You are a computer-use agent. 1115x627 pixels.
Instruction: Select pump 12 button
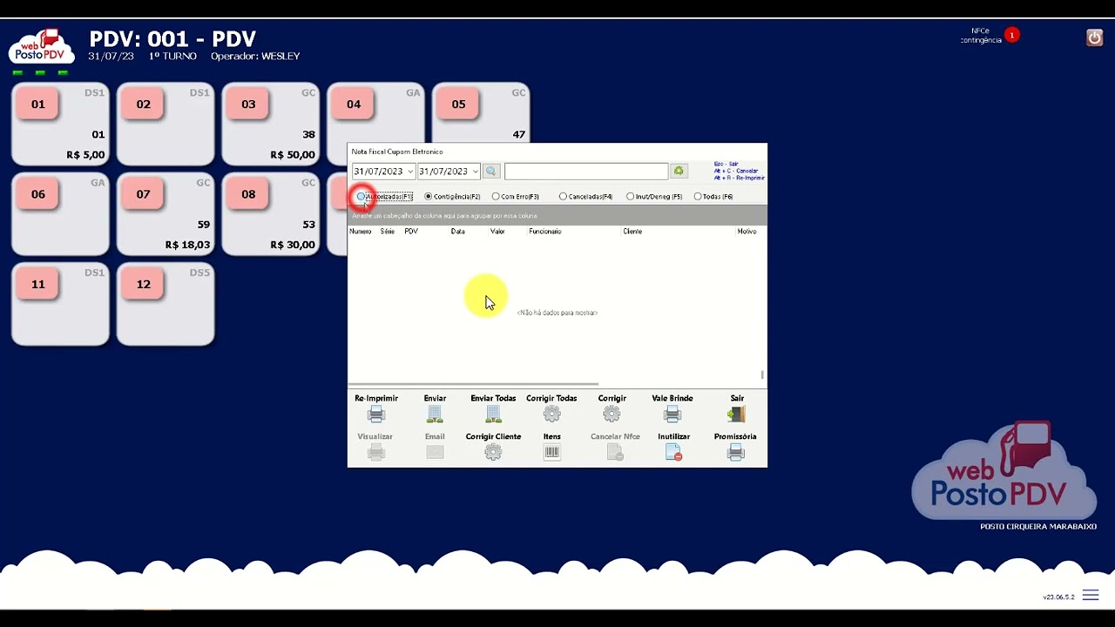143,285
